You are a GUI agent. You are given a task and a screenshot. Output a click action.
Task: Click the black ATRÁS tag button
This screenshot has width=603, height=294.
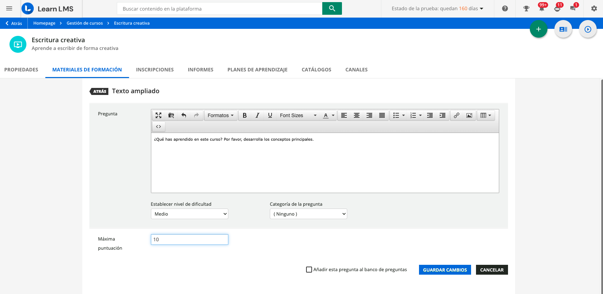pos(99,91)
